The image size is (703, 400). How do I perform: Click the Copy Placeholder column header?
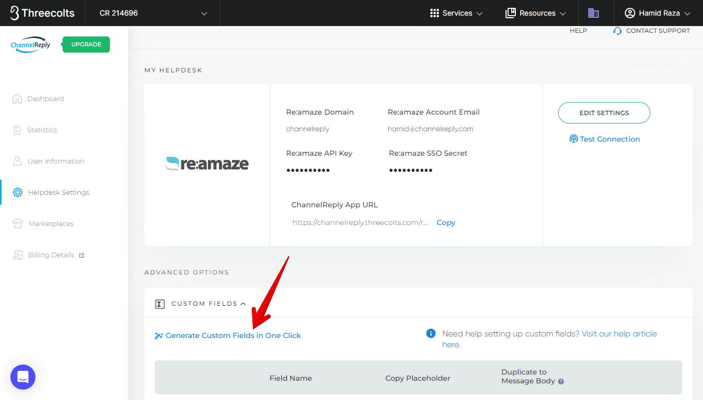[417, 378]
